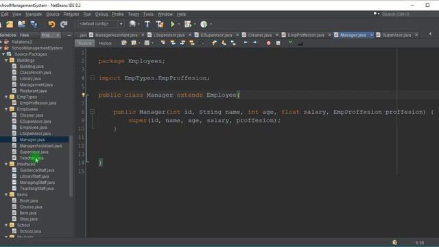Switch to the Files panel tab
Screen dimensions: 439x247
(x=25, y=35)
